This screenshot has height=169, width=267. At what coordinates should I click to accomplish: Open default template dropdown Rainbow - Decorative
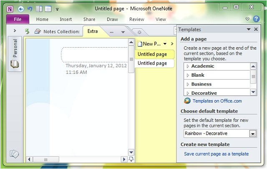pos(253,134)
